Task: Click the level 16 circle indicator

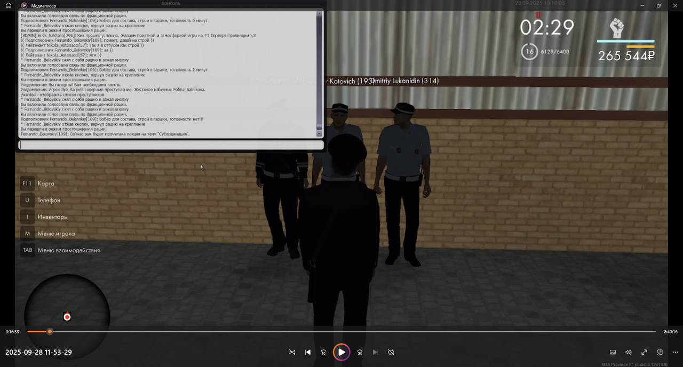Action: 529,52
